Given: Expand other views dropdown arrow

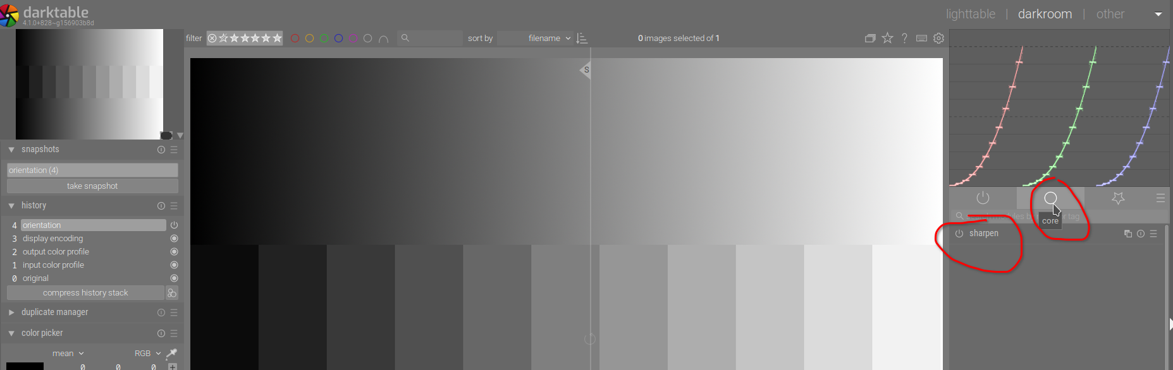Looking at the screenshot, I should (x=1158, y=15).
